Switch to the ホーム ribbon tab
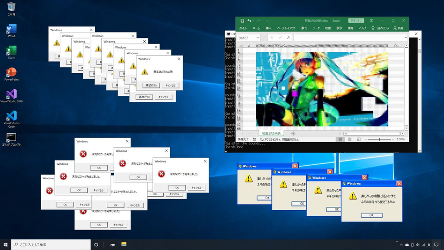444x250 pixels. pos(256,28)
